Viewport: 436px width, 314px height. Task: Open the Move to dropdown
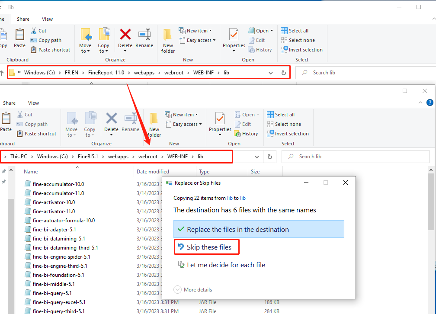point(86,40)
